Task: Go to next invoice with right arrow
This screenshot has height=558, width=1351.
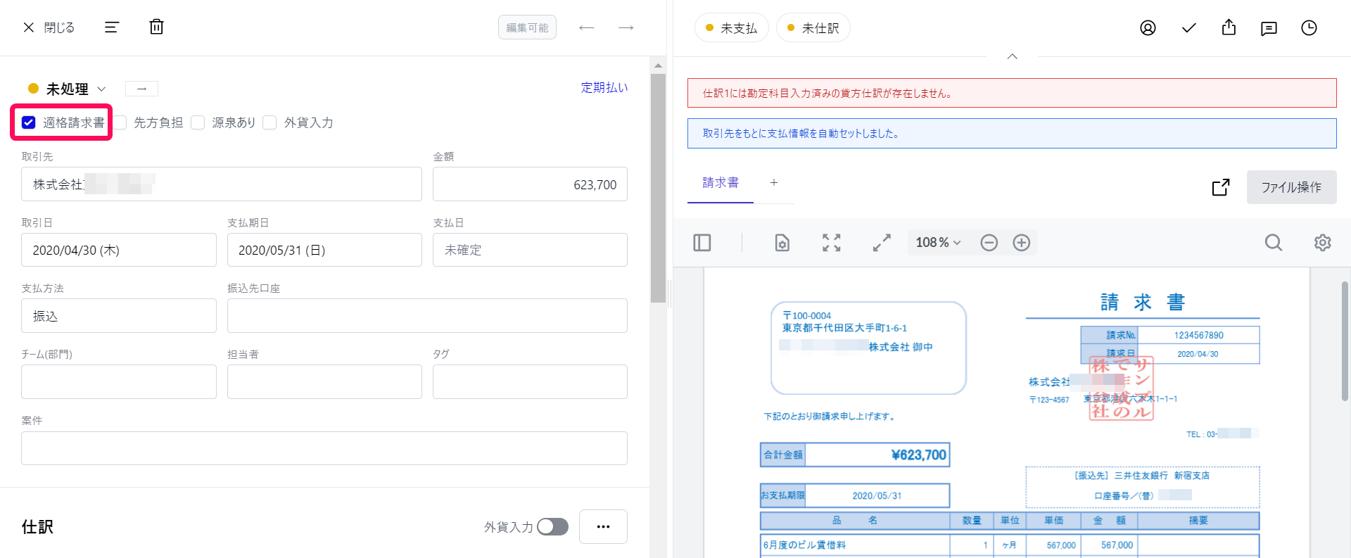Action: click(x=626, y=27)
